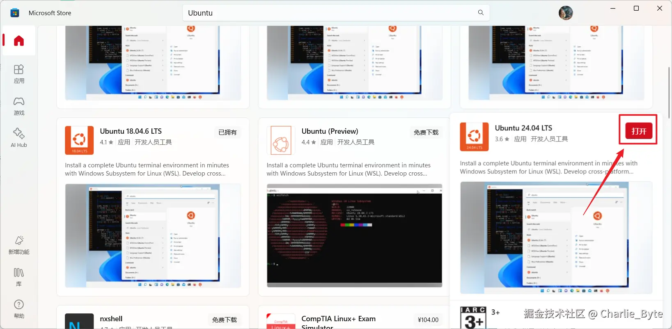Open the 库 (Library) page
Screen dimensions: 672x329
pos(19,277)
